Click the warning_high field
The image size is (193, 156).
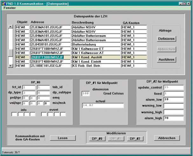[x=174, y=112]
